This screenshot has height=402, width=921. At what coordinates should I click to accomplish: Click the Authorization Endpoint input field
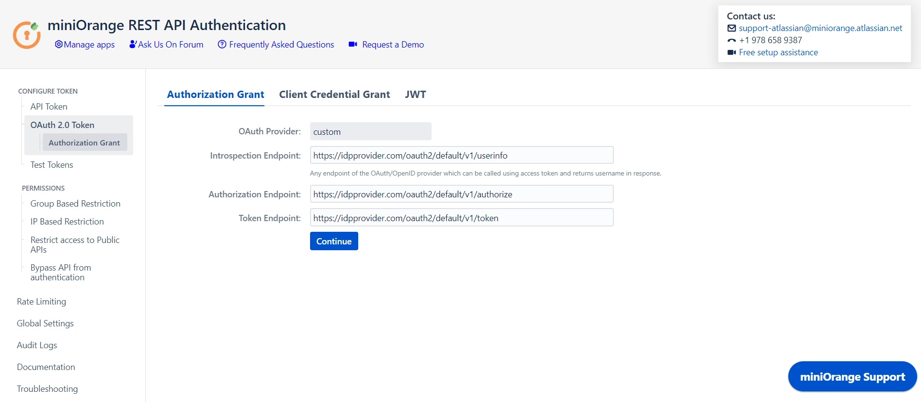click(x=462, y=194)
